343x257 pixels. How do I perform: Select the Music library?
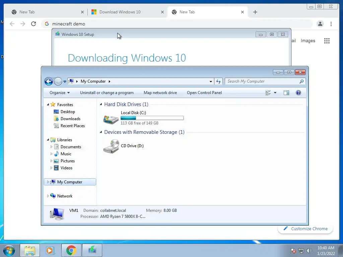66,154
